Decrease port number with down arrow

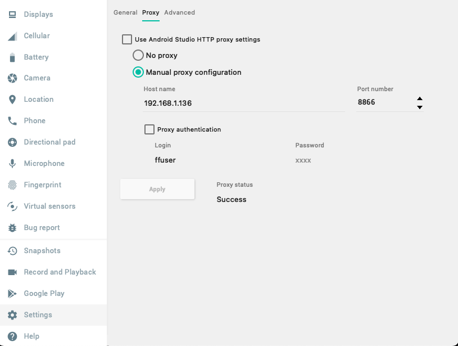(x=420, y=107)
